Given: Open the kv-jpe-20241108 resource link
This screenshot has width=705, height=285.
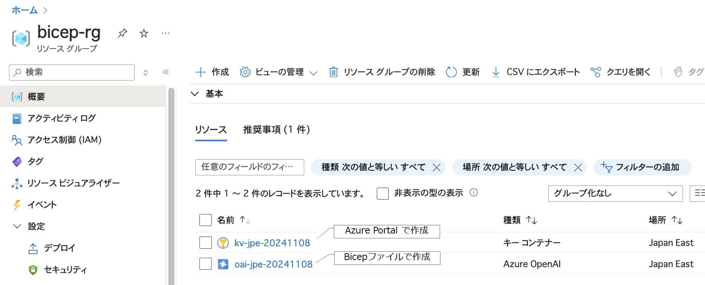Looking at the screenshot, I should coord(272,243).
